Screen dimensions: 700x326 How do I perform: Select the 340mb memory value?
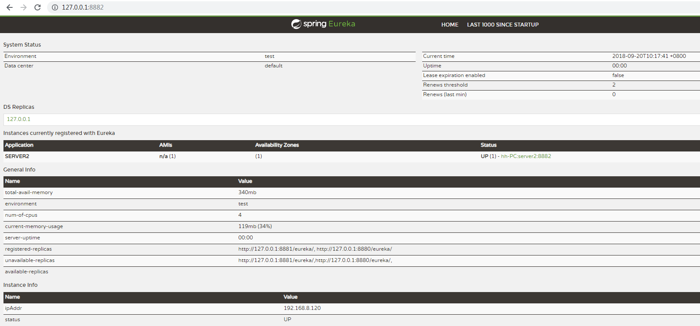pos(247,192)
